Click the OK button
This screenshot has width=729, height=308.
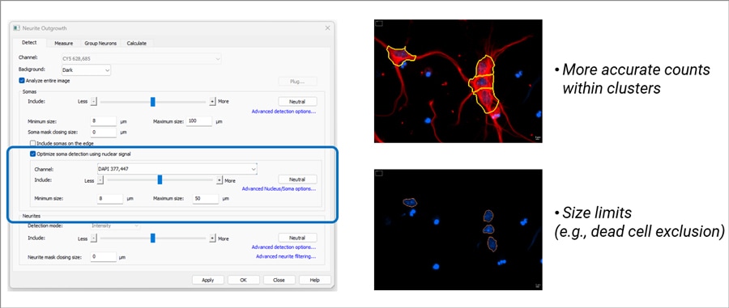click(x=244, y=280)
